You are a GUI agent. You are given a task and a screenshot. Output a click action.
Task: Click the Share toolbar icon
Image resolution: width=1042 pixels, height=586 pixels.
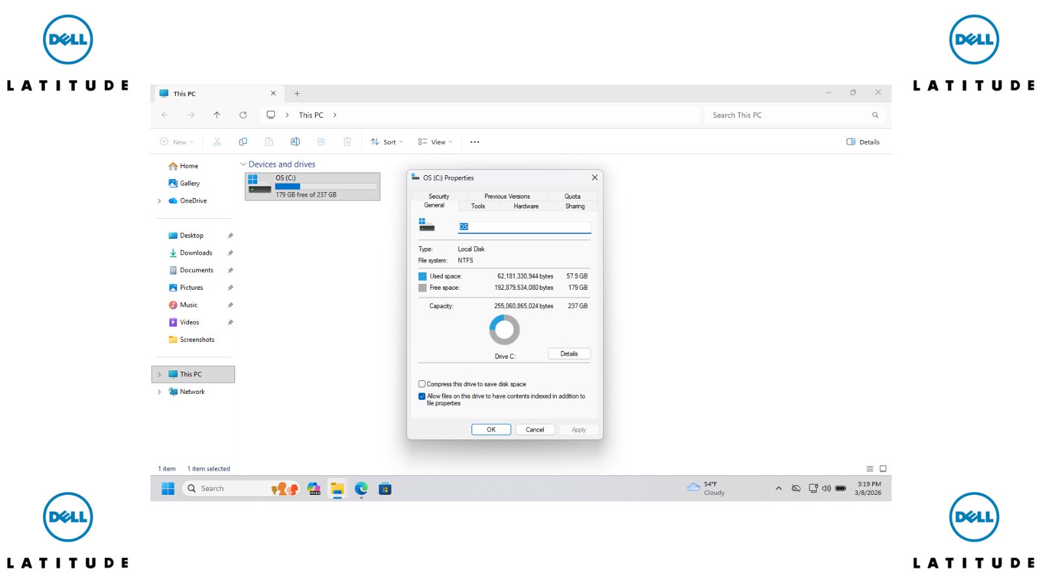point(321,142)
